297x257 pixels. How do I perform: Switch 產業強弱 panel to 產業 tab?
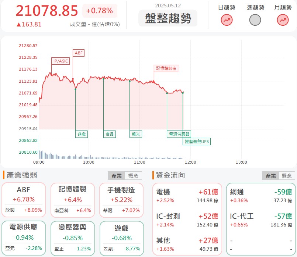click(116, 176)
